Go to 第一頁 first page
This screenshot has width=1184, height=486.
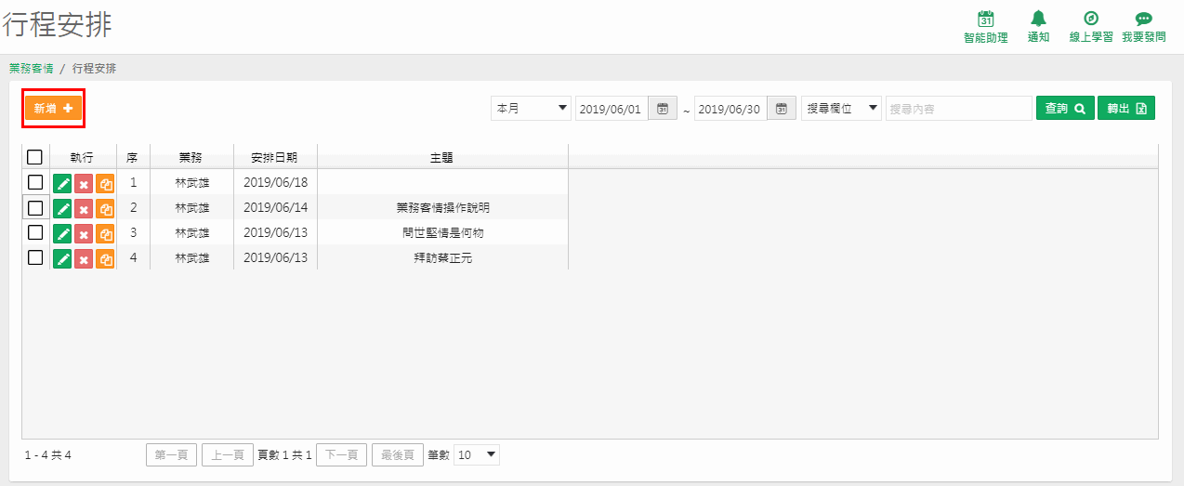pos(172,454)
